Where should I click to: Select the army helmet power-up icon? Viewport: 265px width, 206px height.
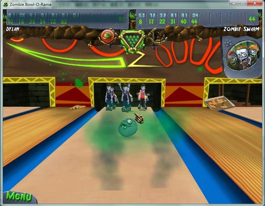click(107, 36)
